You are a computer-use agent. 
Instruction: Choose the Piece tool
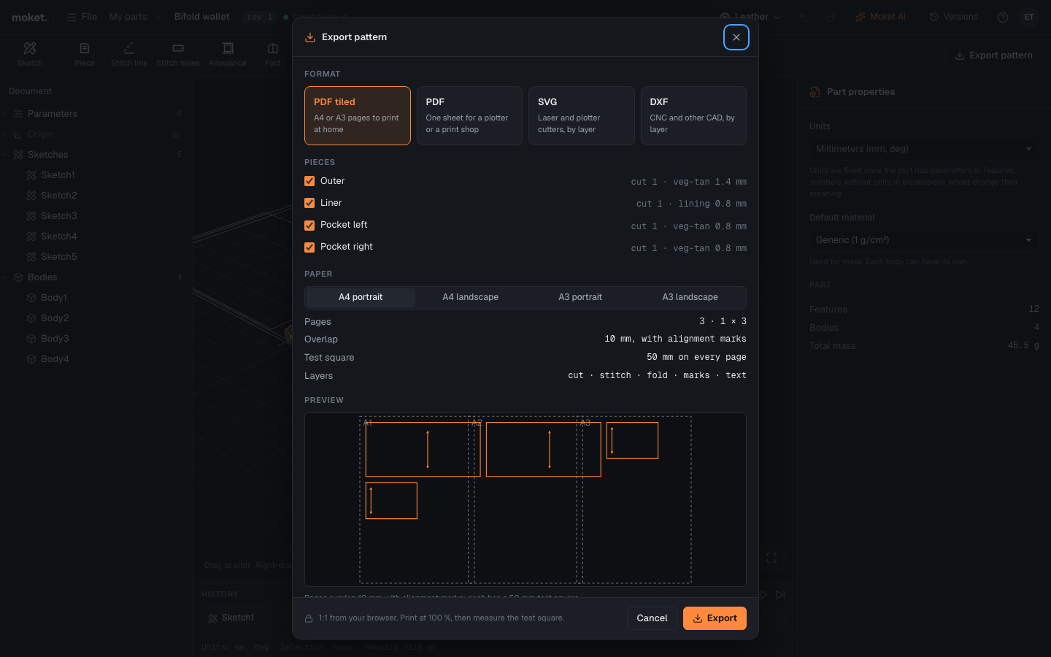click(85, 55)
